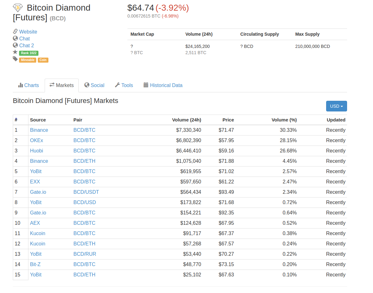This screenshot has height=293, width=373.
Task: Open Bit-Z source link
Action: coord(35,265)
